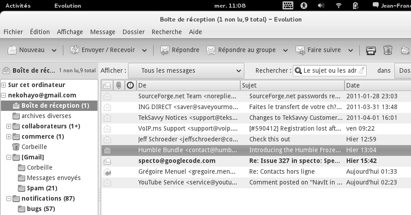Open the Nouveau dropdown arrow
This screenshot has height=215, width=411.
(x=54, y=50)
